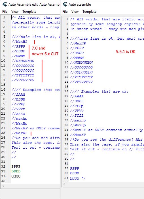Click //BBBB line in left editor

18,99
